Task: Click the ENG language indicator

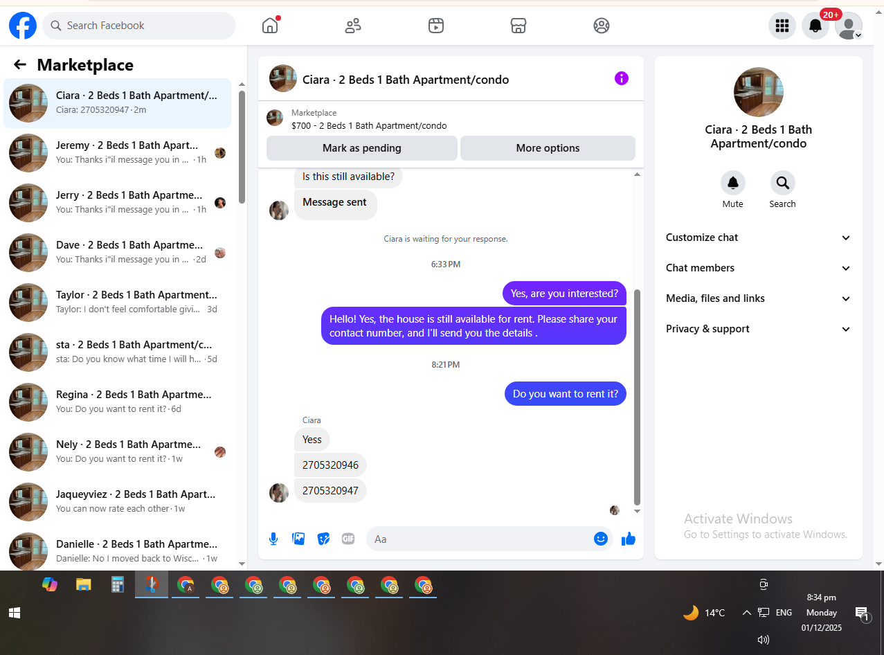Action: point(784,613)
